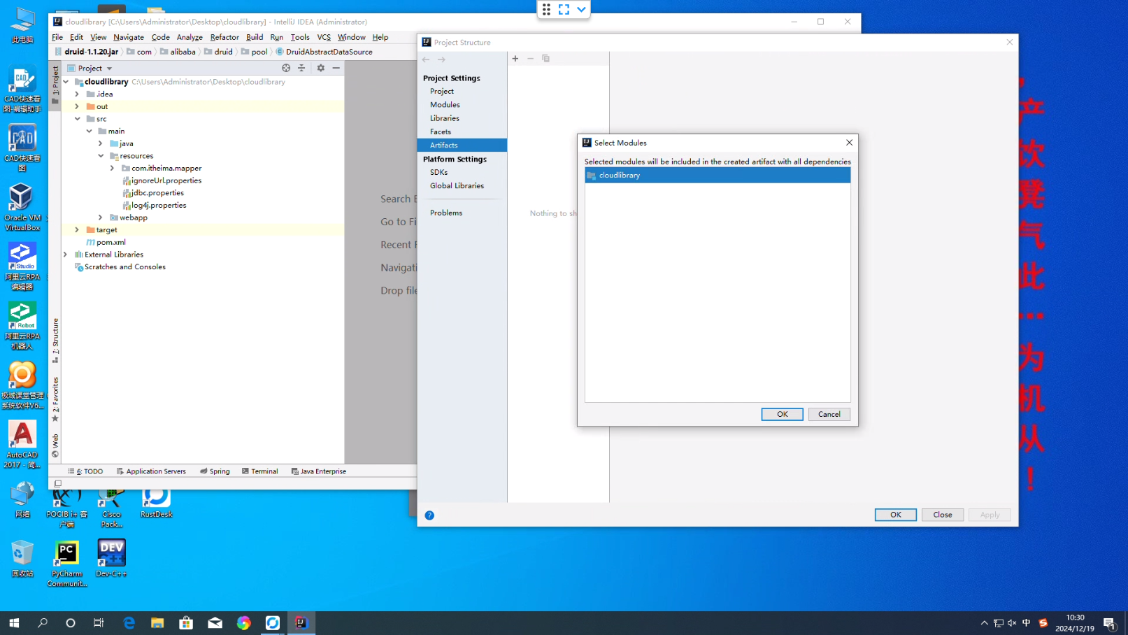Open the Terminal tool window
The image size is (1128, 635).
260,471
